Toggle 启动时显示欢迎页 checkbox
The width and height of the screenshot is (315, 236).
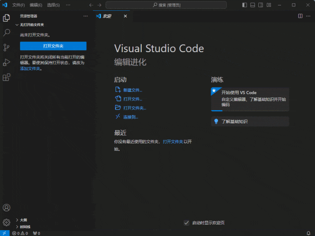pos(187,223)
